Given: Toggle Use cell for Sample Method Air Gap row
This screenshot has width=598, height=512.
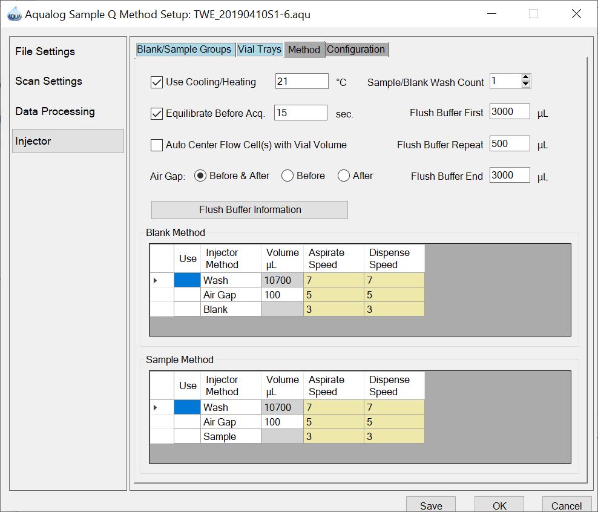Looking at the screenshot, I should [187, 422].
